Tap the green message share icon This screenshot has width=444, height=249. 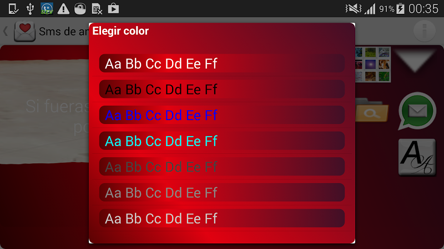click(417, 111)
